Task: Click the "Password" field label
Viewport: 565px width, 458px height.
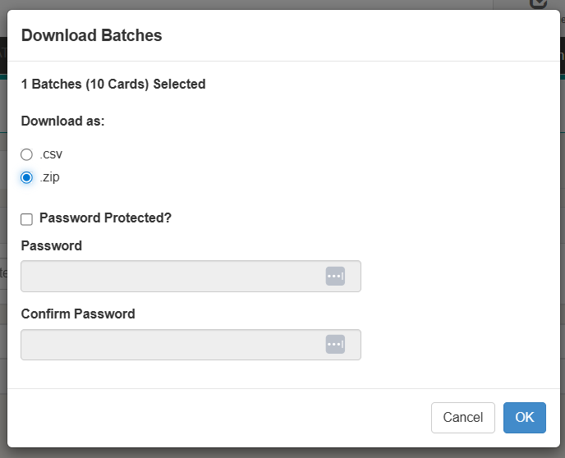Action: pyautogui.click(x=52, y=245)
